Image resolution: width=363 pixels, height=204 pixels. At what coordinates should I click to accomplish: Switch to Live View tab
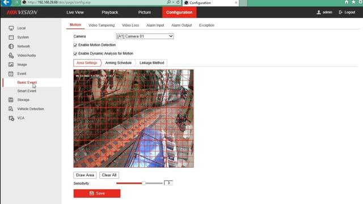coord(75,12)
